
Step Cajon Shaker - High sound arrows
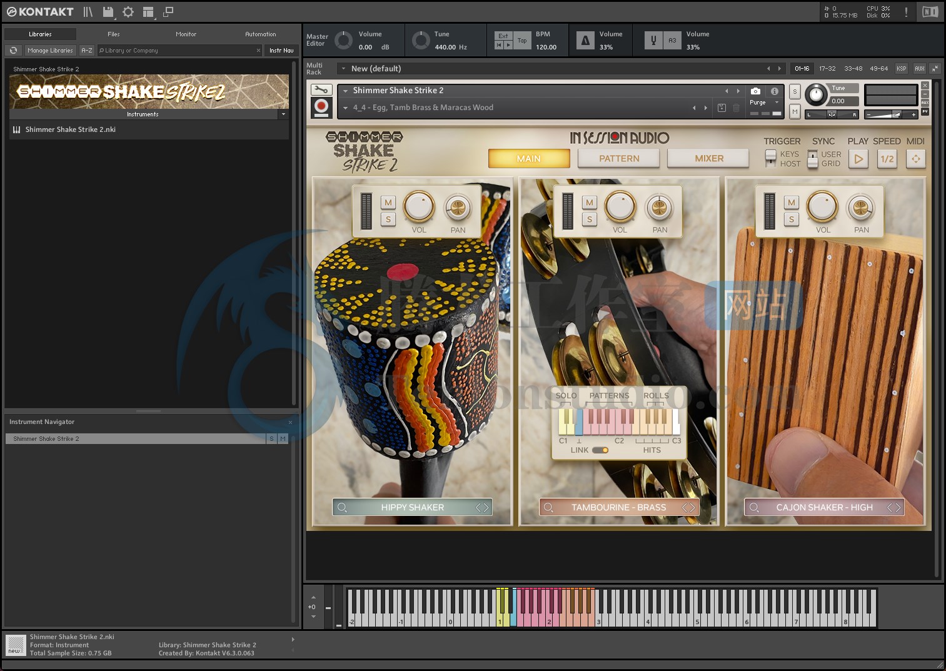point(894,507)
